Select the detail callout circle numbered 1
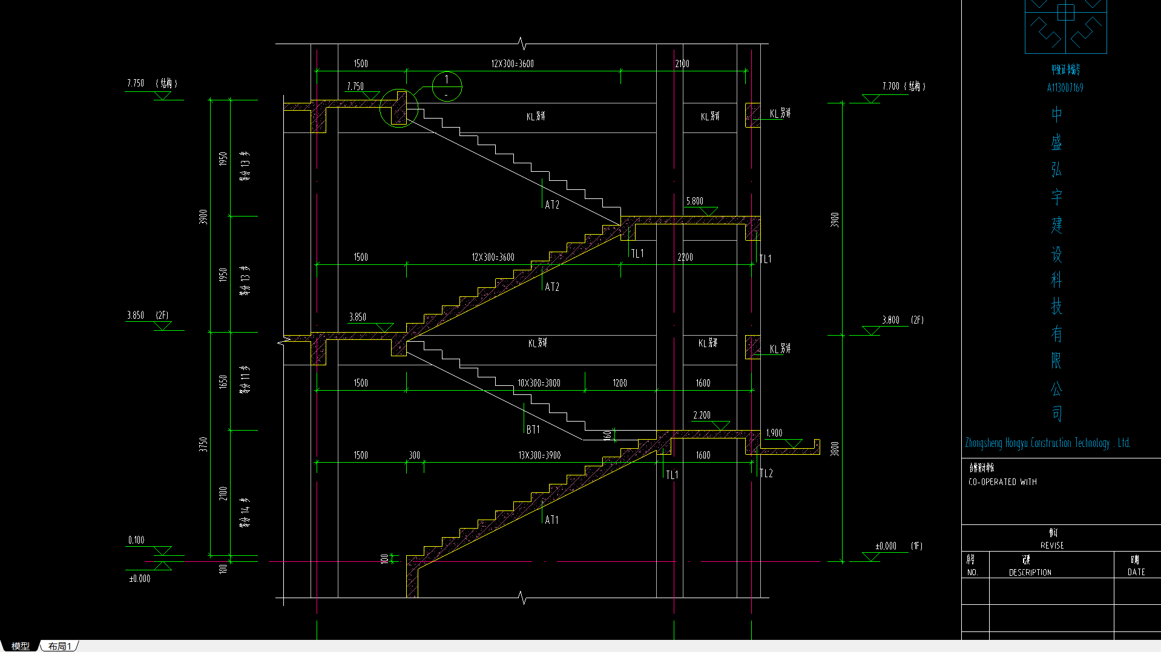Image resolution: width=1161 pixels, height=652 pixels. coord(447,86)
